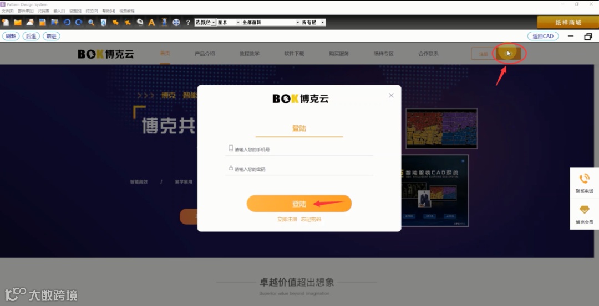Click the 立即注册 link in dialog
The height and width of the screenshot is (306, 599).
click(287, 220)
